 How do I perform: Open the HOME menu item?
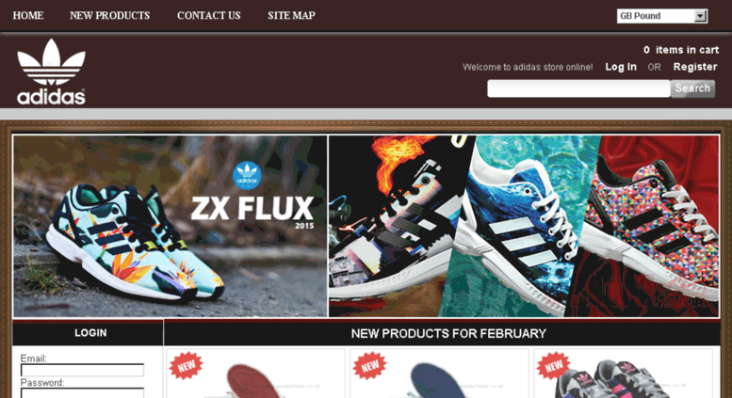point(28,15)
